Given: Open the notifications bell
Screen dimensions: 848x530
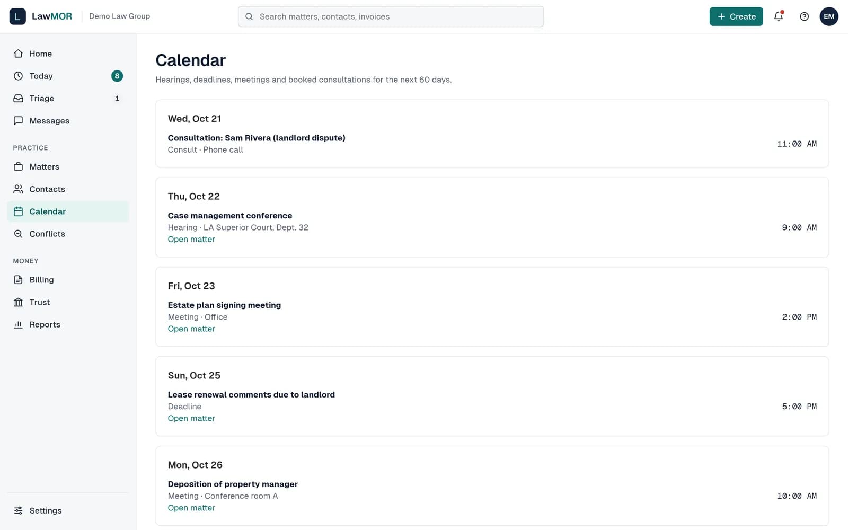Looking at the screenshot, I should [779, 16].
